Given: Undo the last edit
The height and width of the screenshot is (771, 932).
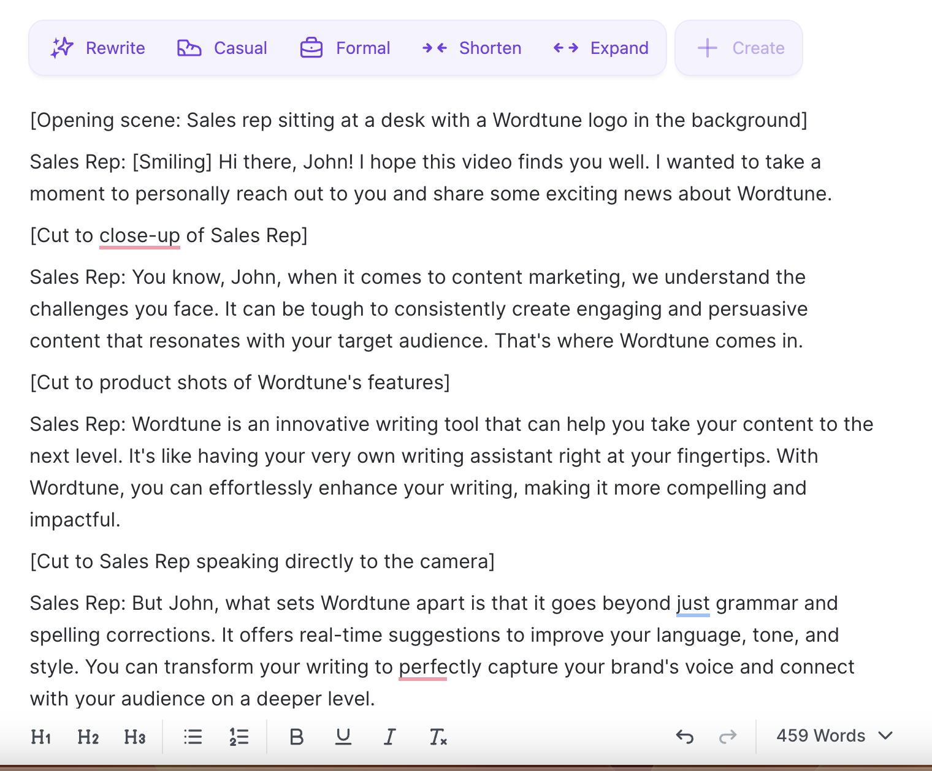Looking at the screenshot, I should point(684,736).
